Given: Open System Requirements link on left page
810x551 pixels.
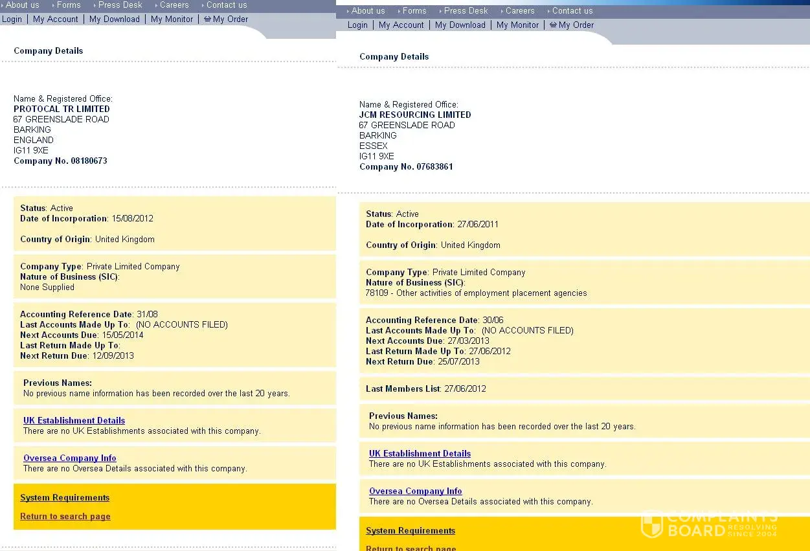Looking at the screenshot, I should pos(65,498).
